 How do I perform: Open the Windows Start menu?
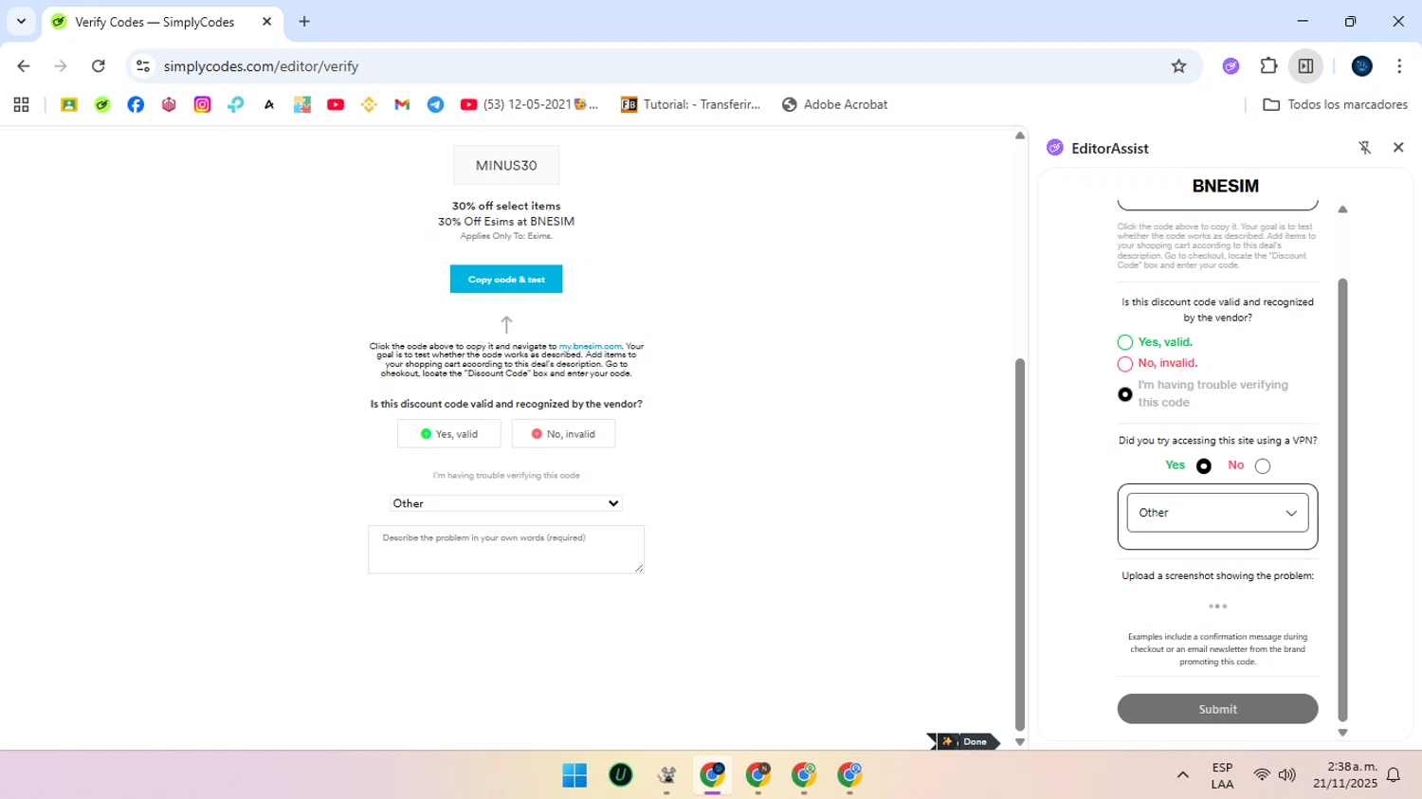pos(574,775)
